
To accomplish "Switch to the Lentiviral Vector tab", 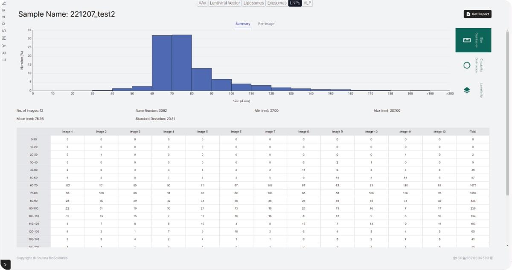I will point(225,3).
